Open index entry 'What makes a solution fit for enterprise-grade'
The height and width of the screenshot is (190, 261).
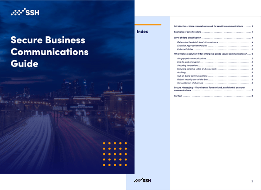(x=214, y=54)
